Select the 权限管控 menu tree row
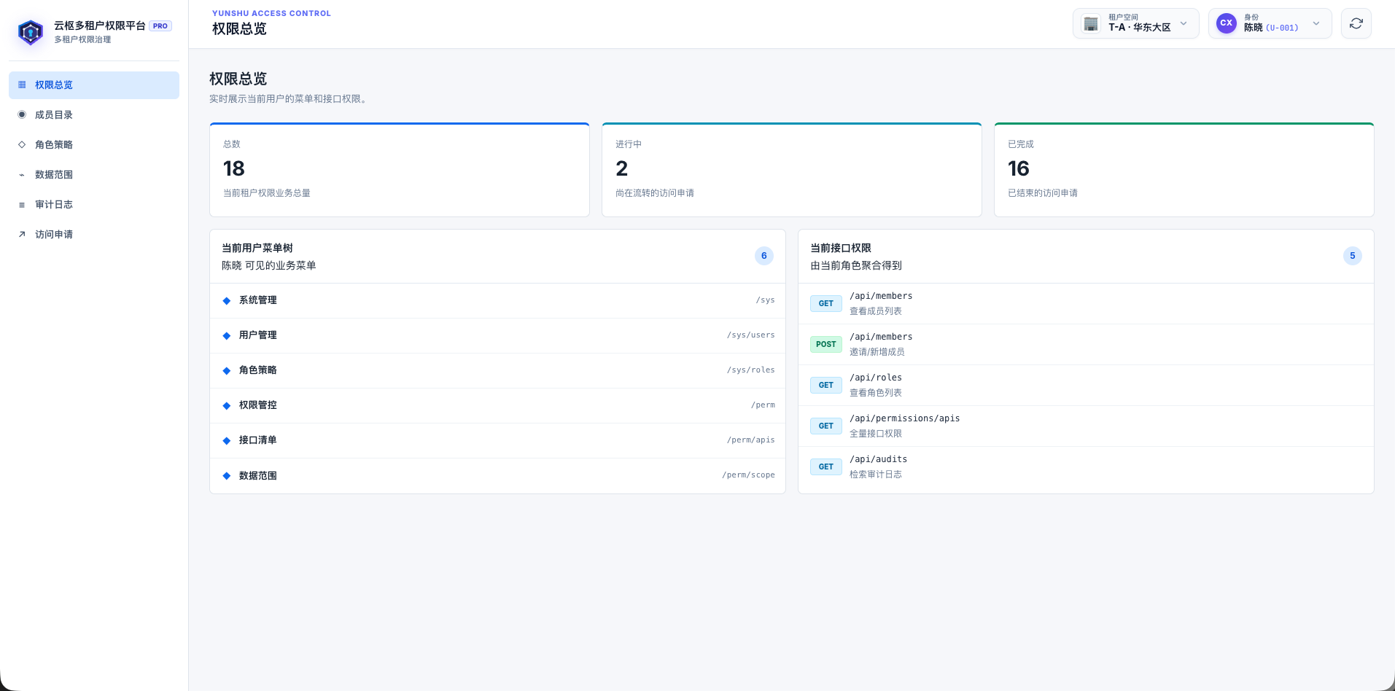Image resolution: width=1395 pixels, height=691 pixels. point(498,405)
